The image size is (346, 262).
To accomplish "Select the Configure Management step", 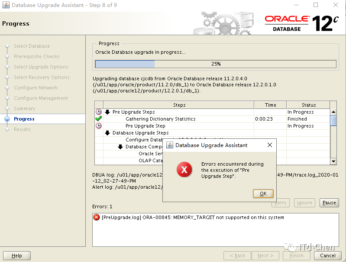I will point(41,98).
